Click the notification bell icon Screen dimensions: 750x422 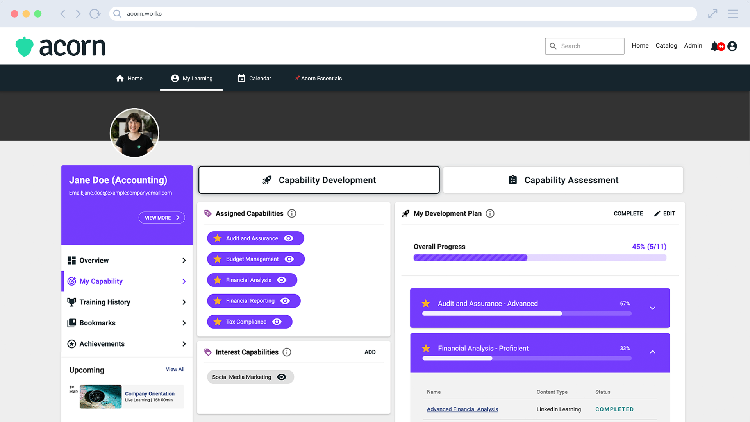(714, 46)
